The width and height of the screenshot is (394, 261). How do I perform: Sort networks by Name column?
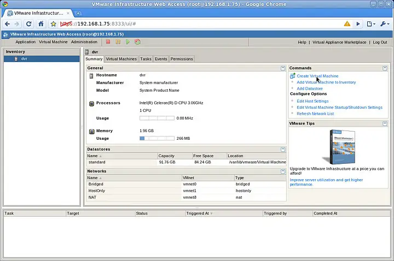pos(134,178)
